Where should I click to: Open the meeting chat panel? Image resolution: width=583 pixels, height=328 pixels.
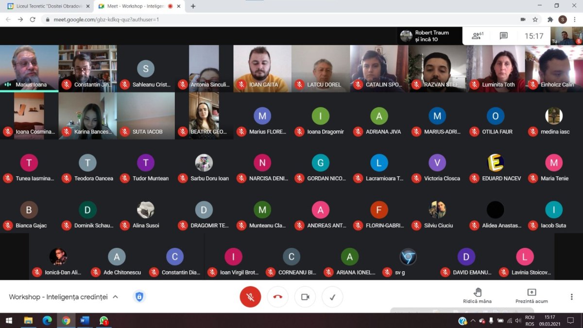point(503,36)
